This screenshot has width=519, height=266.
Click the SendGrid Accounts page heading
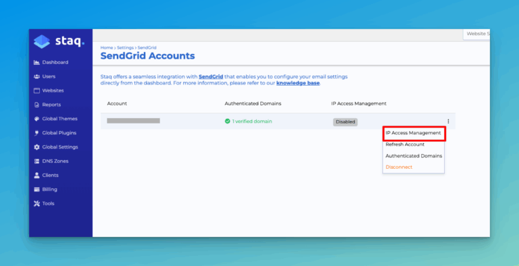click(x=147, y=56)
